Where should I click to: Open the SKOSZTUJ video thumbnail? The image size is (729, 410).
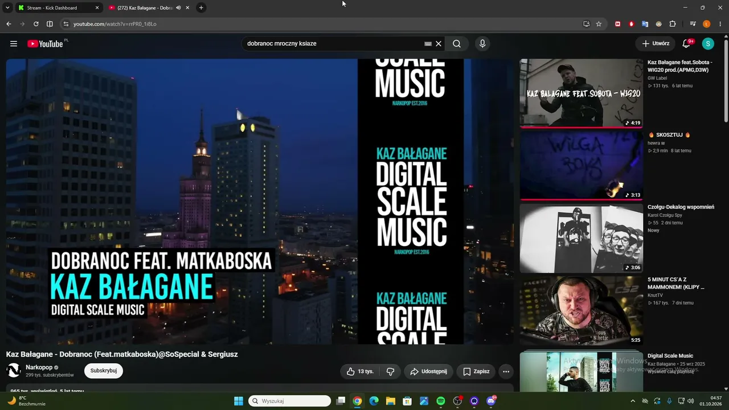click(x=581, y=166)
